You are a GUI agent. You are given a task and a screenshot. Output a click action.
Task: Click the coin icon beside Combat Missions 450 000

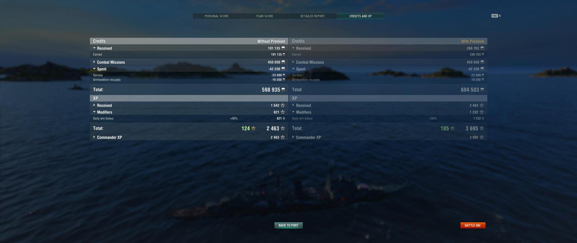[283, 62]
